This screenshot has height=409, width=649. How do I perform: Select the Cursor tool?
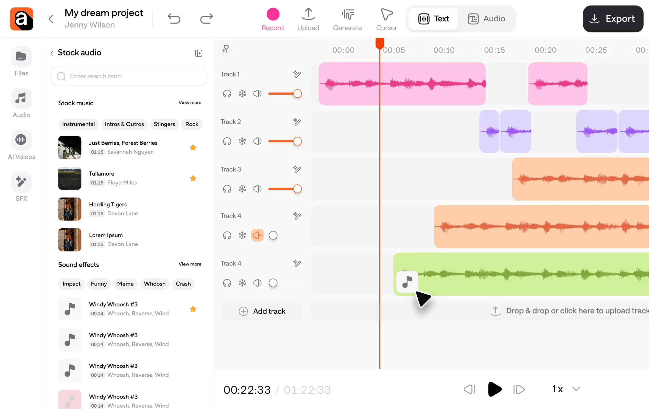coord(386,19)
